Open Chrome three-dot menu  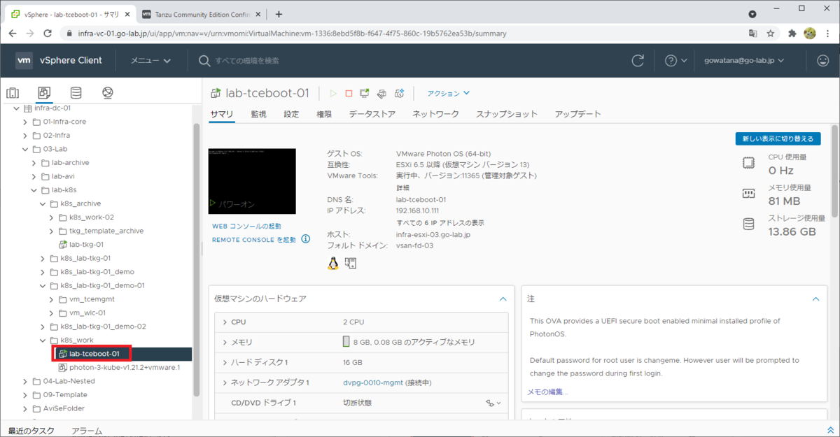827,33
